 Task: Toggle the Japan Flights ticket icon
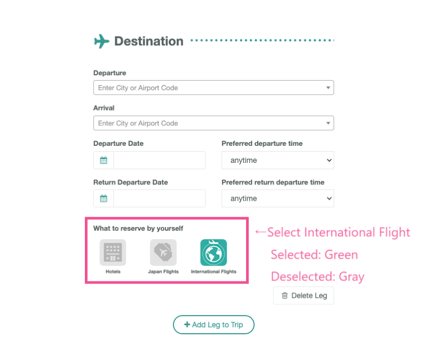163,253
